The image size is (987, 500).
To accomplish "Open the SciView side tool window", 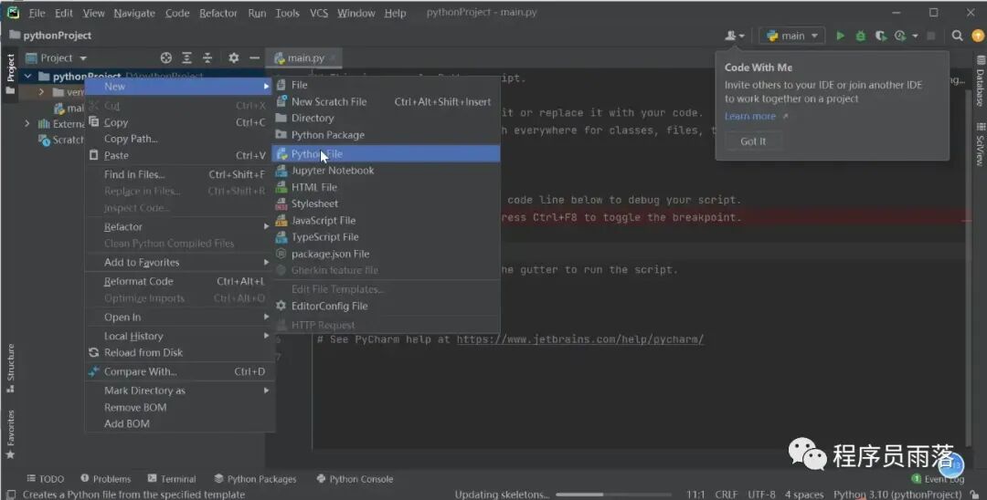I will pyautogui.click(x=980, y=144).
